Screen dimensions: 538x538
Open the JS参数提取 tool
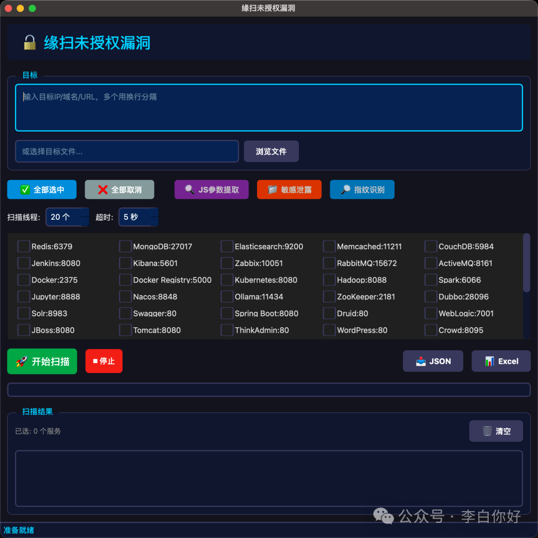coord(211,189)
